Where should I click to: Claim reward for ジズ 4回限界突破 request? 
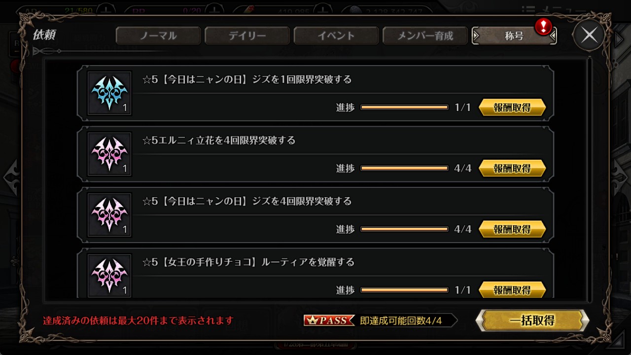[x=512, y=229]
